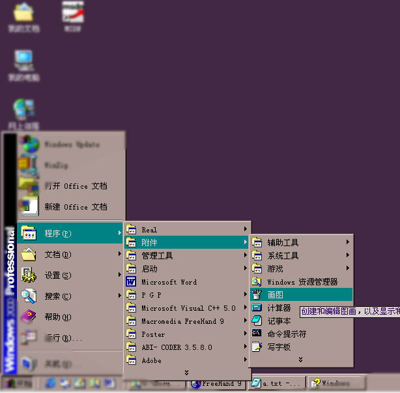
Task: Launch 计算器 (Calculator) from the accessories menu
Action: [279, 308]
